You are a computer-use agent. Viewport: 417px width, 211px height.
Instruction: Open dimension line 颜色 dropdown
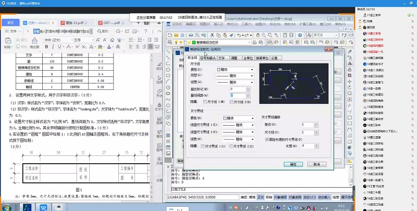pyautogui.click(x=235, y=69)
